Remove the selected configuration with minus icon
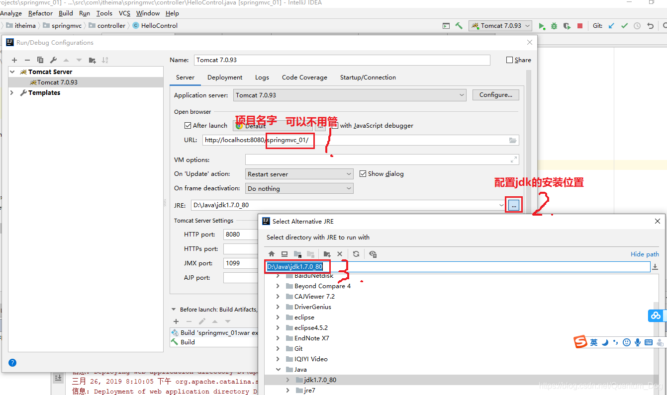667x395 pixels. [27, 60]
